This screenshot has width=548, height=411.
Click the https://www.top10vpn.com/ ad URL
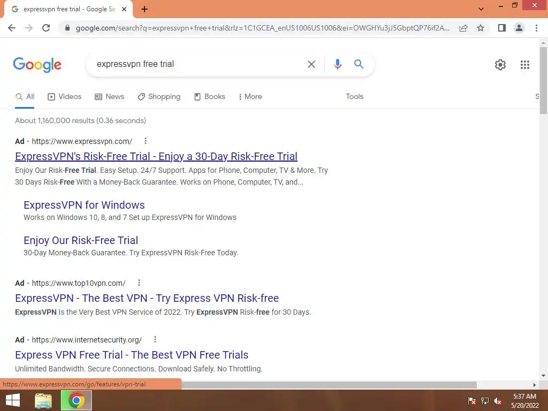79,283
